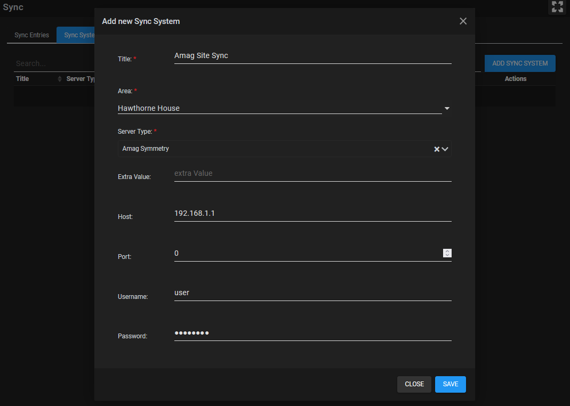
Task: Click the Search box in Sync list
Action: coord(54,63)
